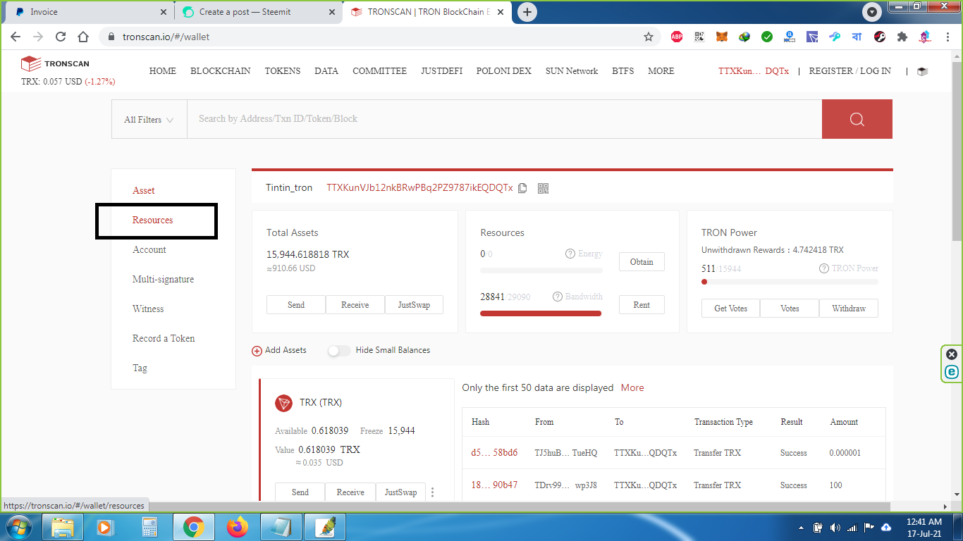This screenshot has width=963, height=541.
Task: Show hidden system tray icons
Action: point(801,528)
